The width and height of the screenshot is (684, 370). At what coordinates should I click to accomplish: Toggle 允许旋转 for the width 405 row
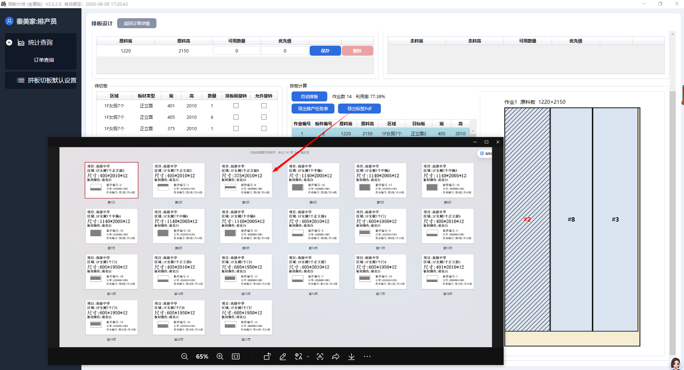click(264, 117)
